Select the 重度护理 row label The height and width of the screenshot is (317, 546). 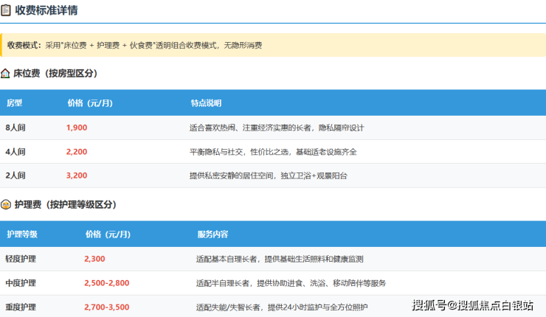(x=21, y=307)
